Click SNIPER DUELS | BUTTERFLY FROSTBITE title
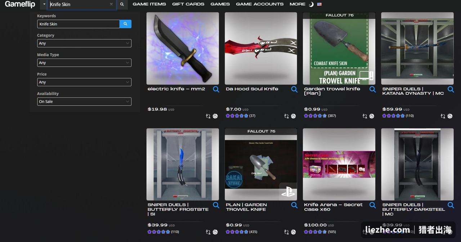The height and width of the screenshot is (242, 461). (x=178, y=209)
